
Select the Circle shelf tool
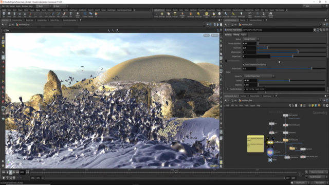pyautogui.click(x=41, y=14)
